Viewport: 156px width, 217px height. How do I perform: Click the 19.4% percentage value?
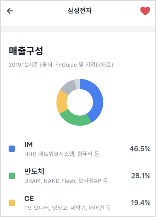pyautogui.click(x=141, y=203)
